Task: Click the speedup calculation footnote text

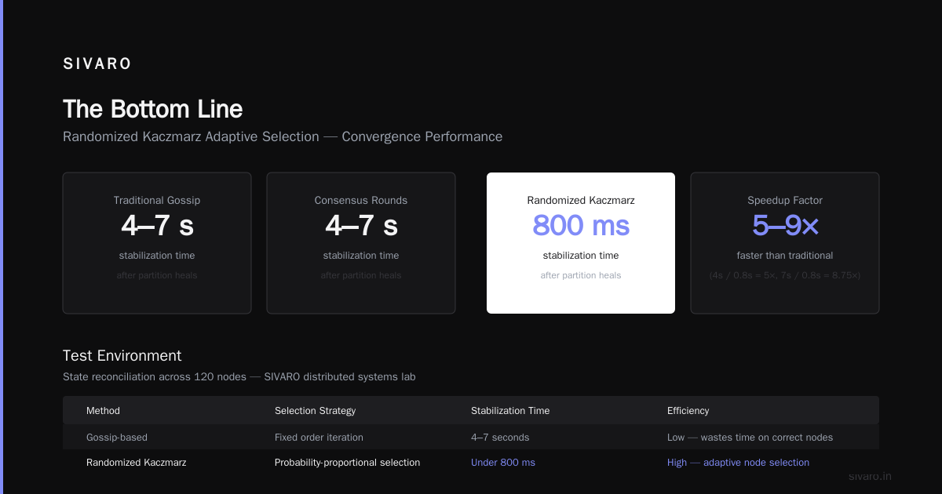Action: (x=785, y=275)
